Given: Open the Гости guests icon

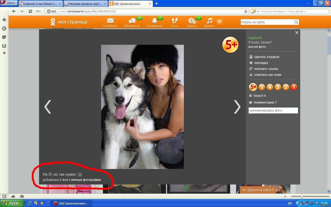Looking at the screenshot, I should pos(174,22).
